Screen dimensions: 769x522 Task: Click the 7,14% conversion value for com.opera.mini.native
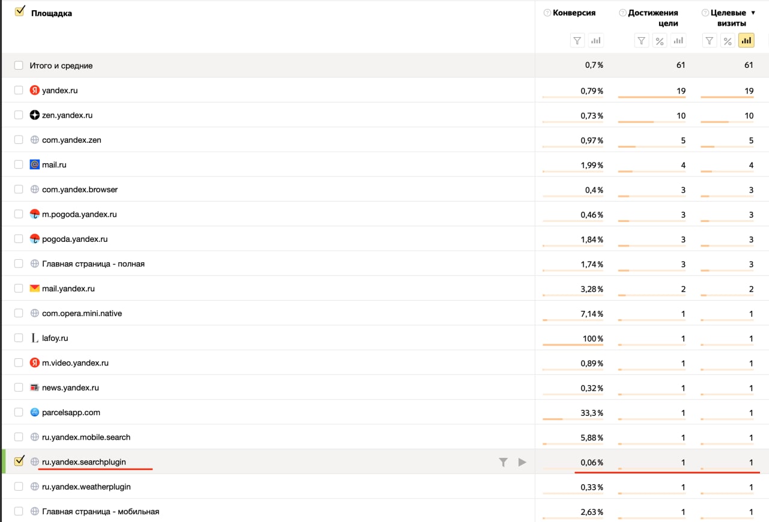pyautogui.click(x=592, y=314)
